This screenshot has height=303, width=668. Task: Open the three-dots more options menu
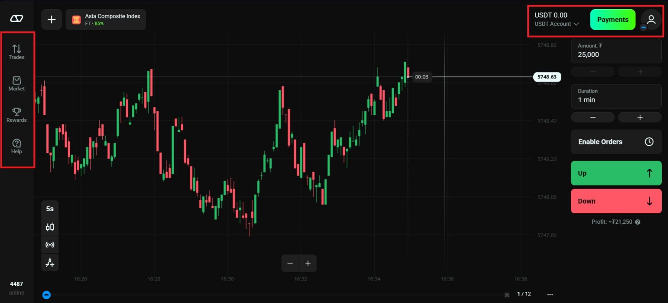click(x=550, y=294)
